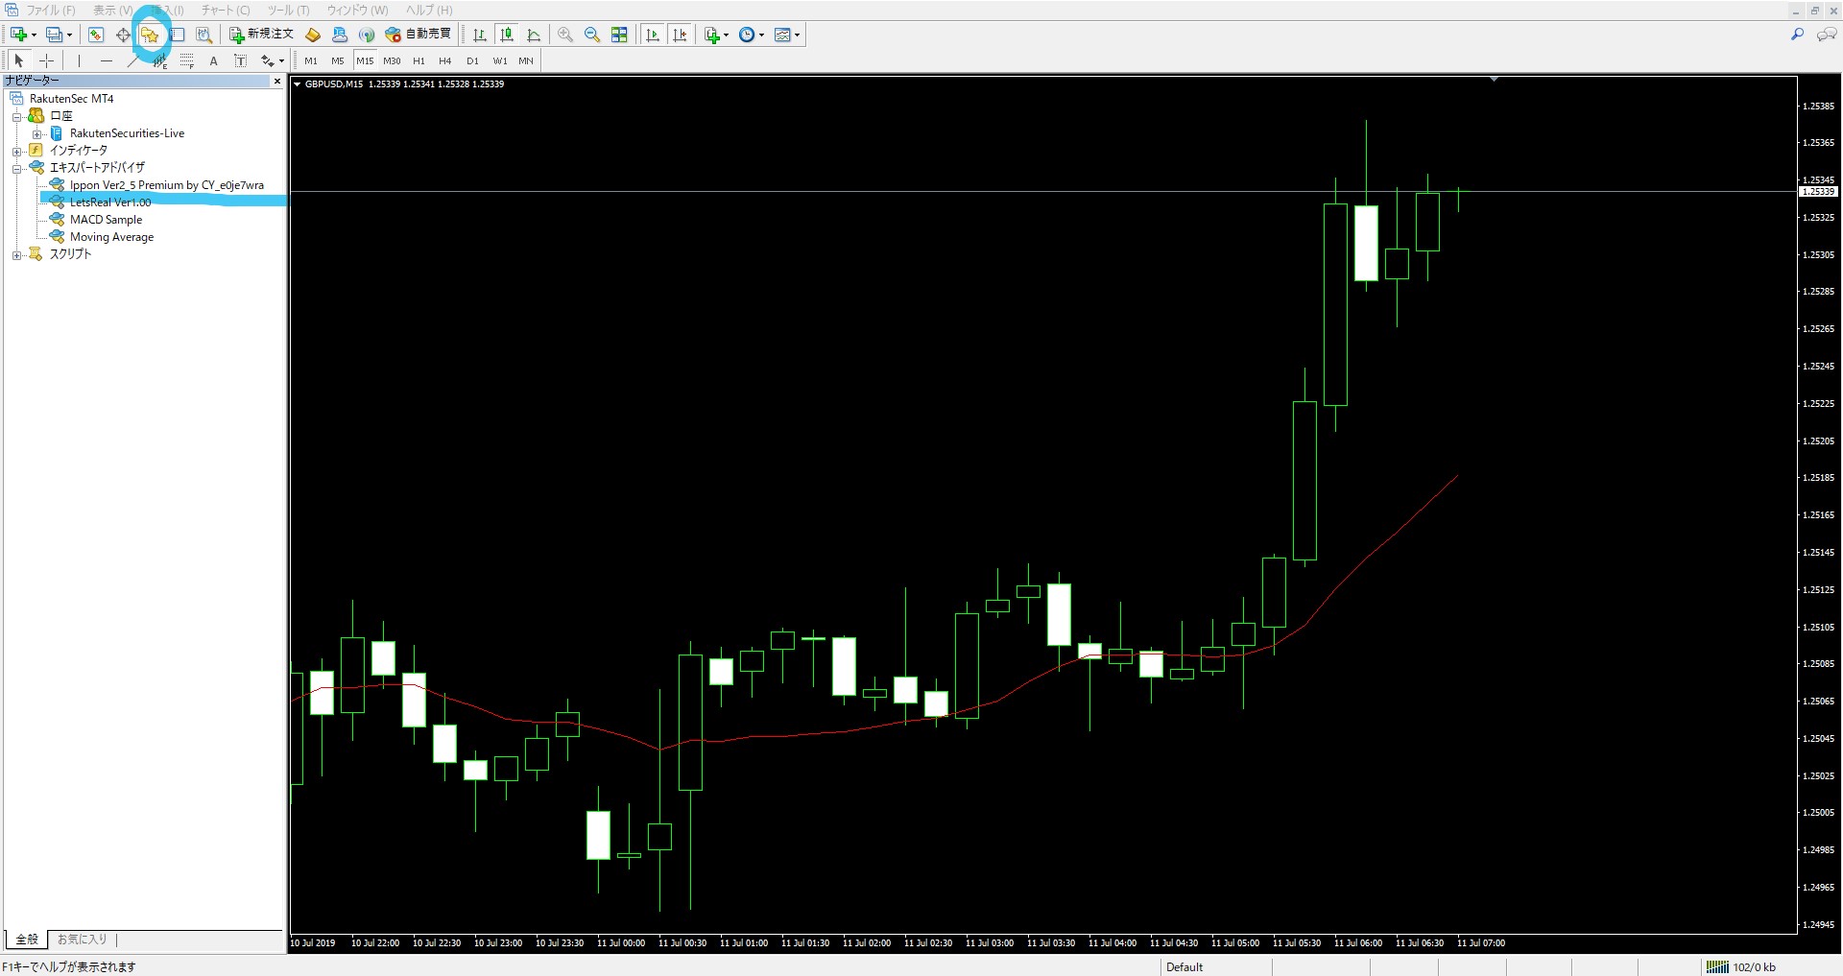Open the arrows objects dropdown arrow
The image size is (1843, 976).
click(x=281, y=60)
